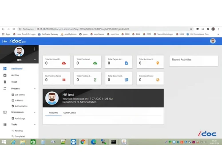Open the Published Today card

click(150, 78)
